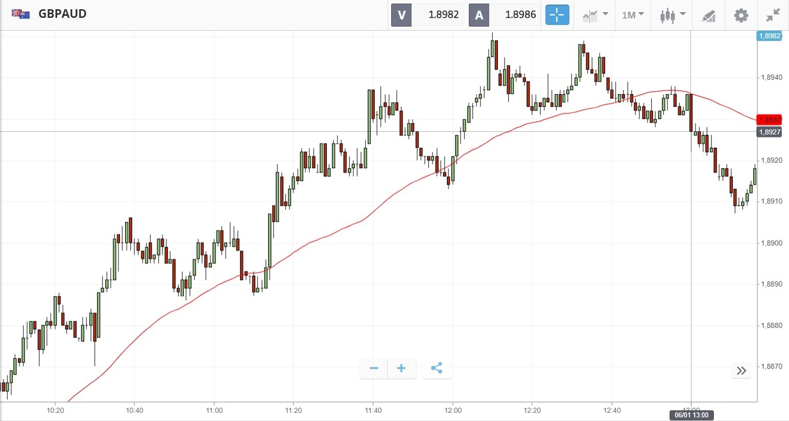The image size is (789, 421).
Task: Collapse the chart with the shrink arrows
Action: tap(773, 15)
